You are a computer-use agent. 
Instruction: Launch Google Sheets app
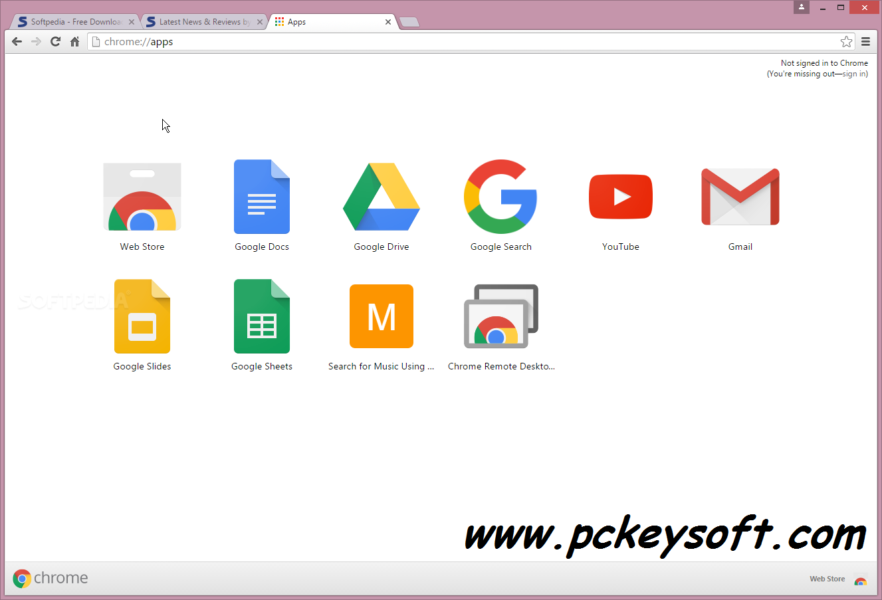[x=262, y=316]
